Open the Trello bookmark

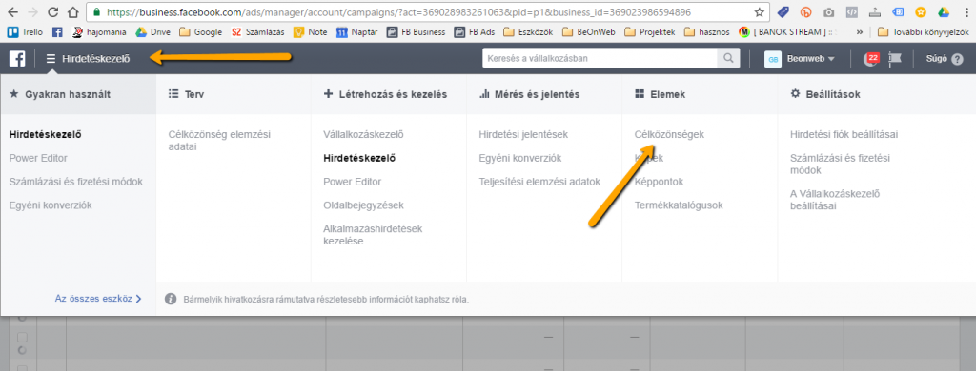click(x=26, y=31)
